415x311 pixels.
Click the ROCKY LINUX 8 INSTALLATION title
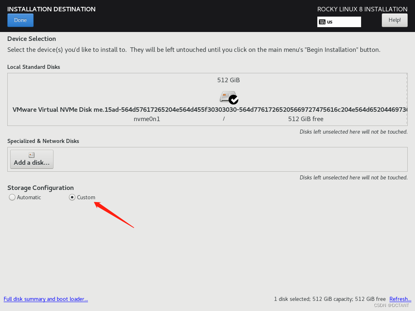pos(362,9)
